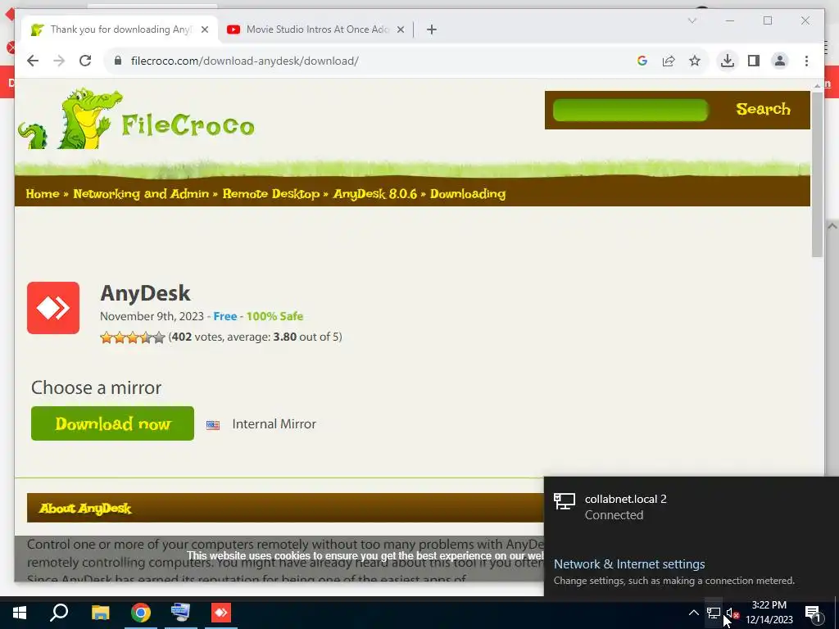Focus the green FileCroco search field

[630, 111]
